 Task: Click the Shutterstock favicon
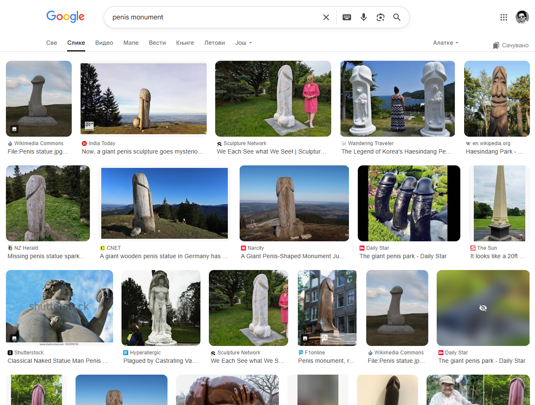10,353
